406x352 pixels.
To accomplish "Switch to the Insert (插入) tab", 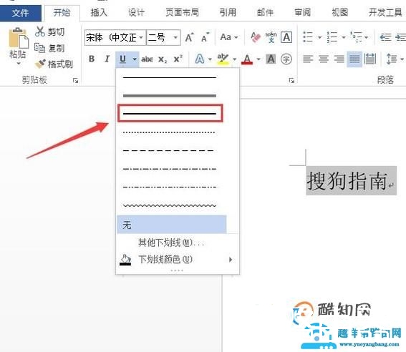I will (x=99, y=12).
